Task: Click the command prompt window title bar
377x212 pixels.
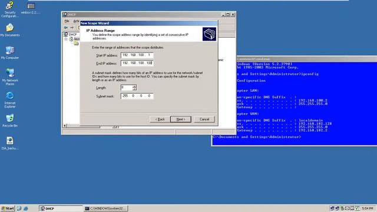Action: tap(306, 59)
